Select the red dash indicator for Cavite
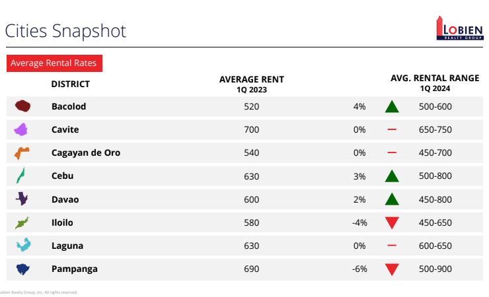Viewport: 489px width, 297px height. click(392, 129)
